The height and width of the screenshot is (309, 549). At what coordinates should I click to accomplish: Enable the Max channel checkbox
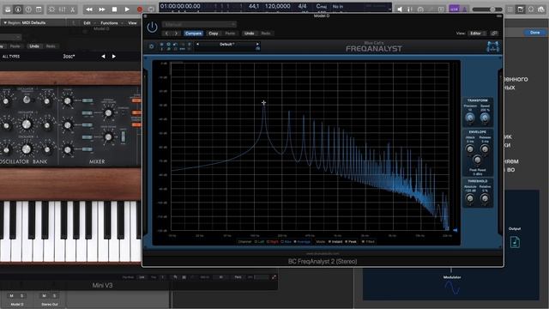[x=282, y=242]
